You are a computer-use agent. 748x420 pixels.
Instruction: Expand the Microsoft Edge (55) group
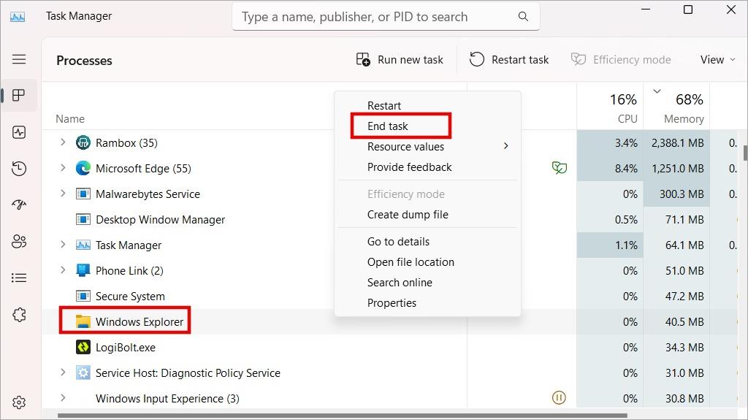pyautogui.click(x=63, y=167)
